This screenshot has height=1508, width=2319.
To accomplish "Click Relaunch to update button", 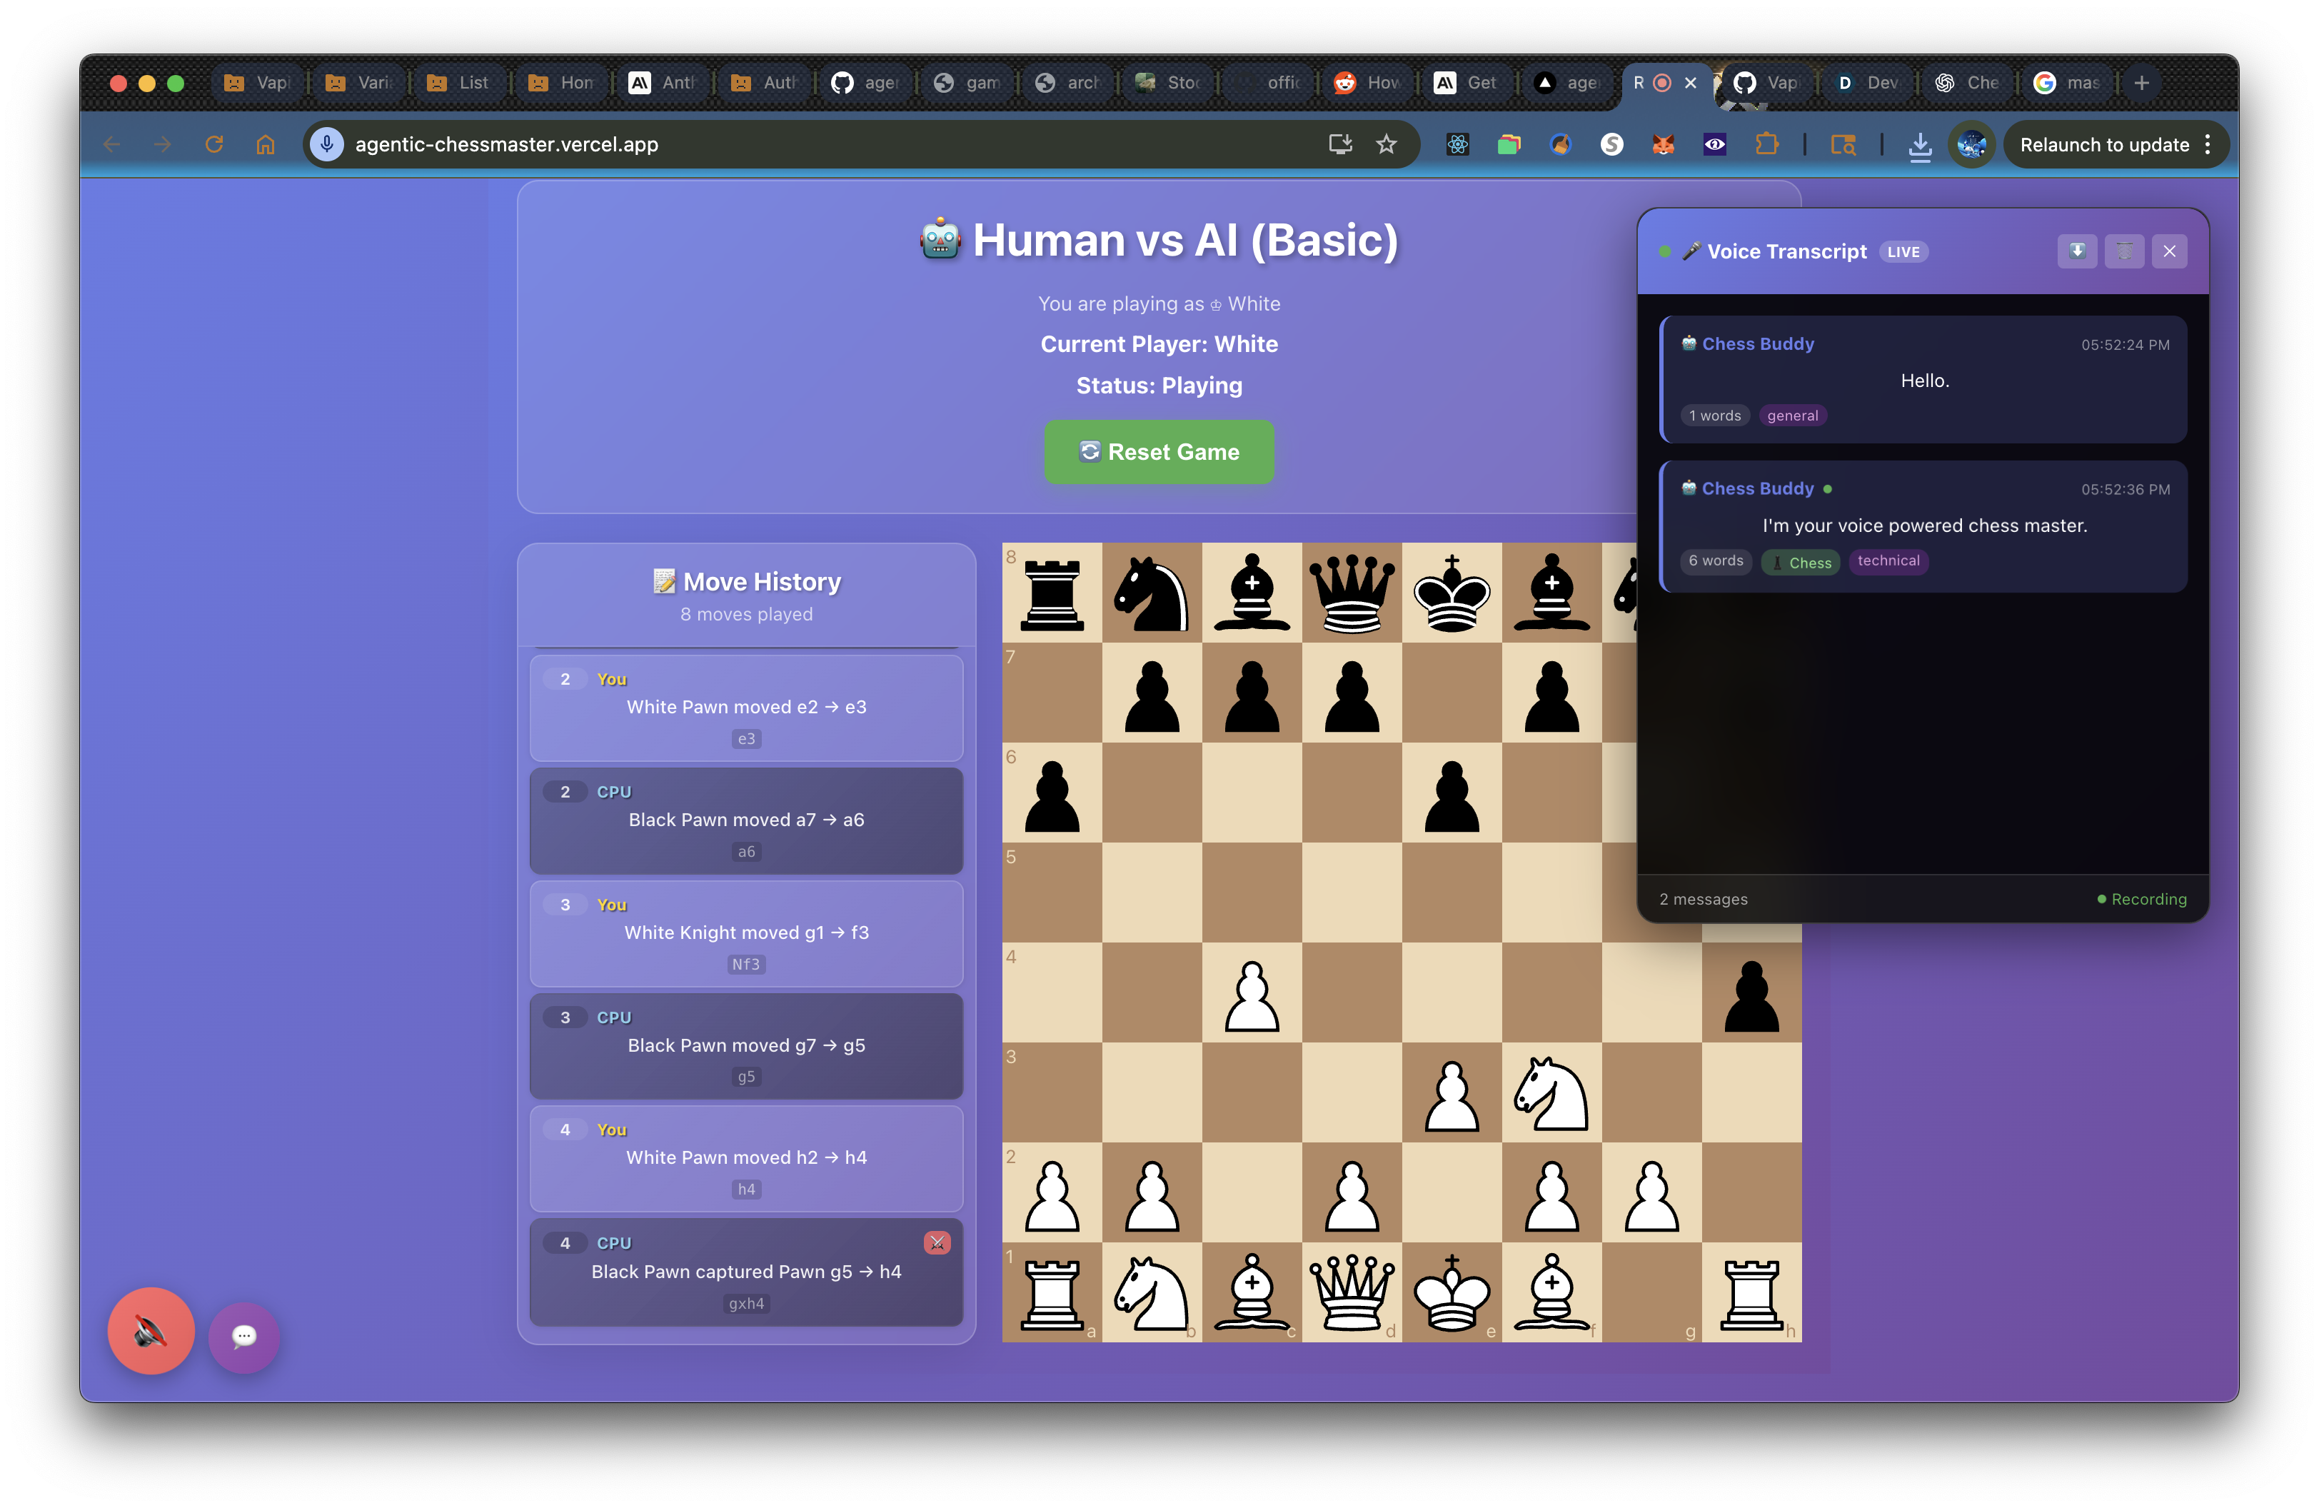I will click(x=2103, y=144).
